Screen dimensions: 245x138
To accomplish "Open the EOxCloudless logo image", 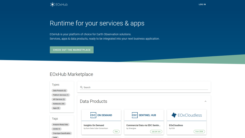I will (x=187, y=115).
